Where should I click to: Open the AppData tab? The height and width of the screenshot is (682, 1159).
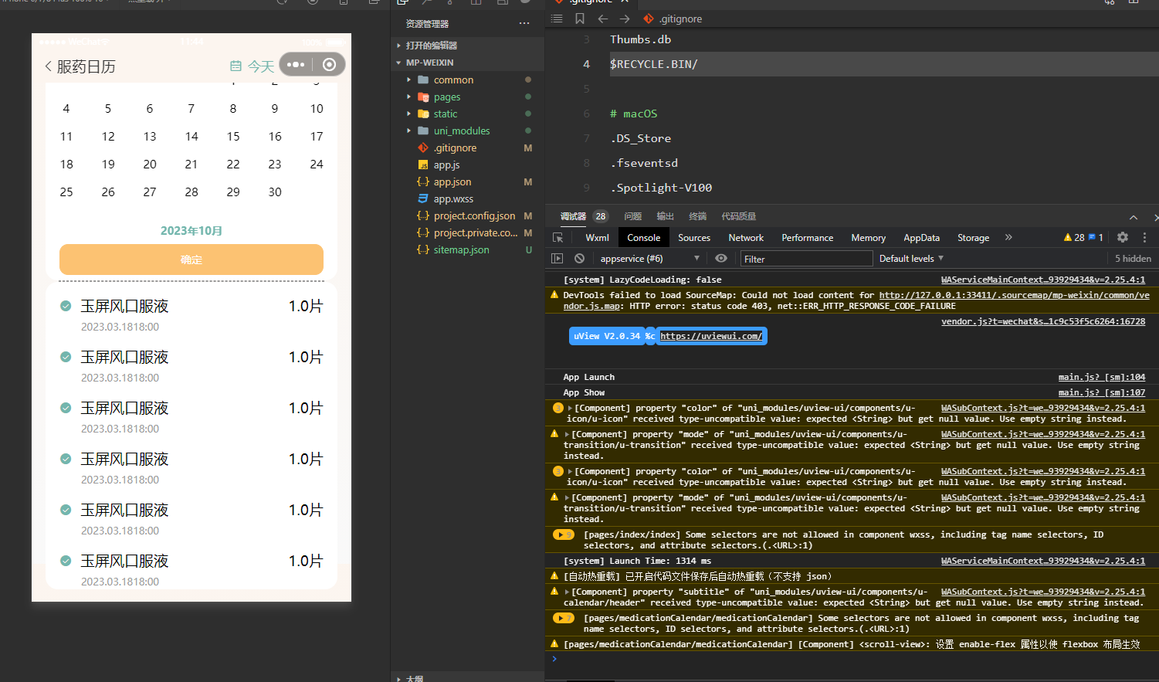click(921, 238)
